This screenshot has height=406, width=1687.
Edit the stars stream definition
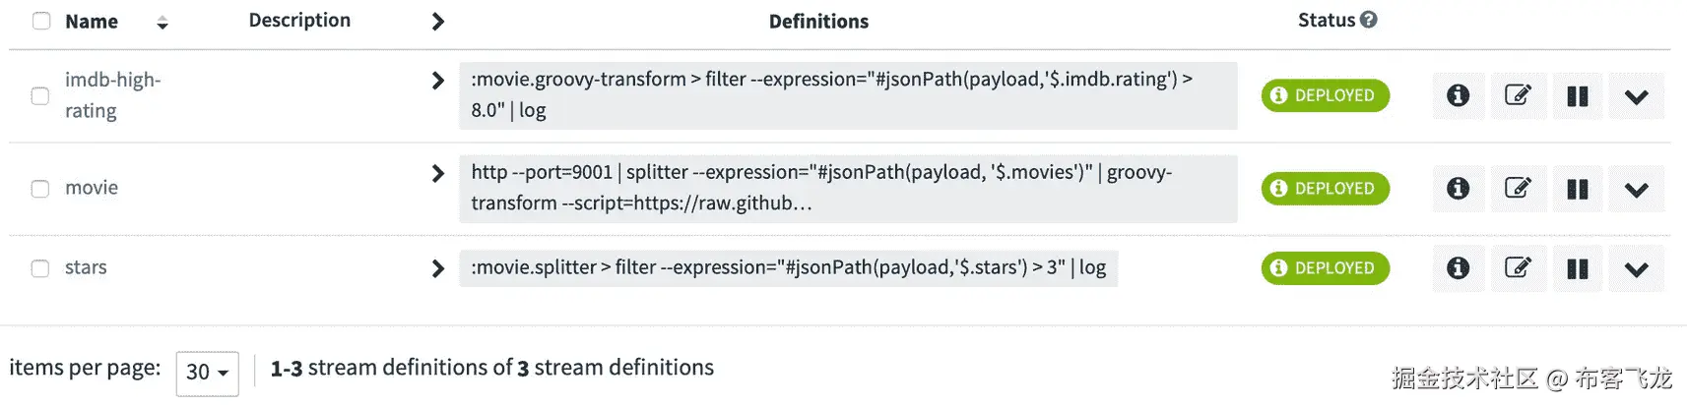point(1518,268)
